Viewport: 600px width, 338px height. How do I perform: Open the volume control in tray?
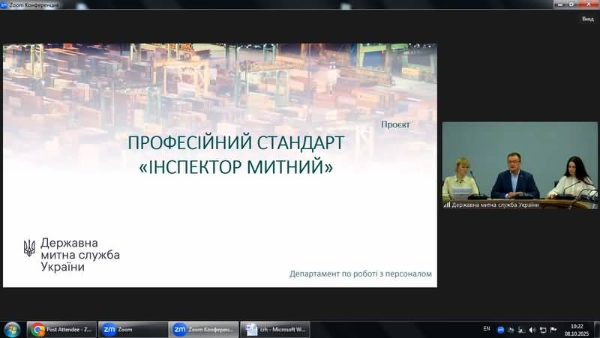point(532,329)
